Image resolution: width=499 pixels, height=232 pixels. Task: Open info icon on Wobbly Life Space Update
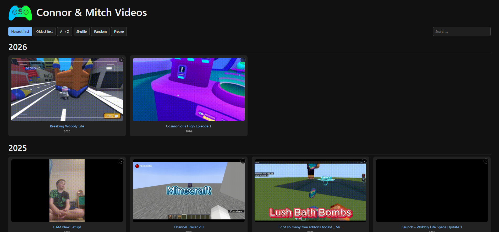tap(486, 161)
